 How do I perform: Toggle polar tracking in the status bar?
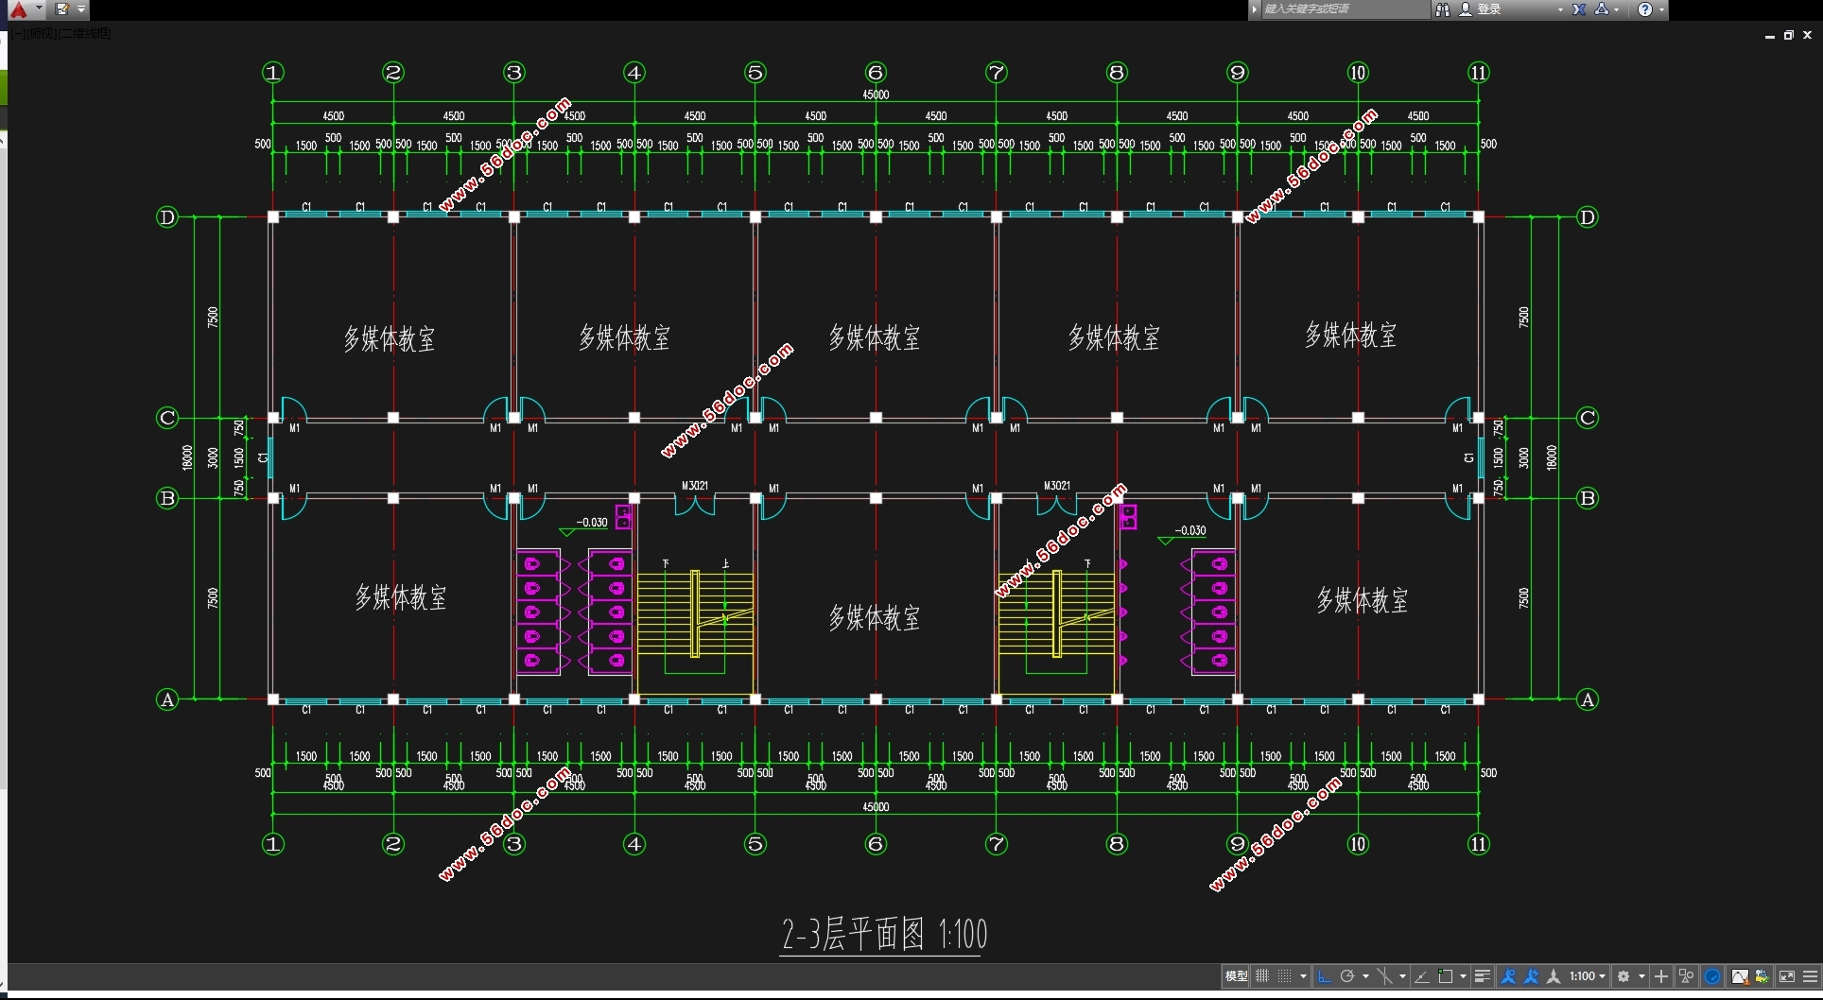pos(1347,976)
